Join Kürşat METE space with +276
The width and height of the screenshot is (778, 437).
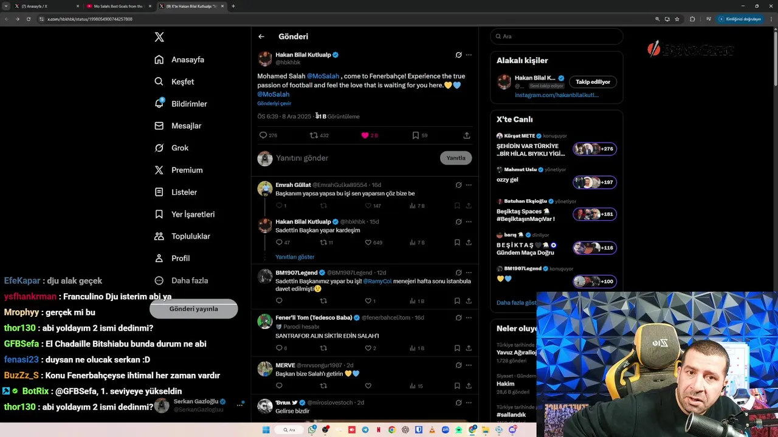594,149
